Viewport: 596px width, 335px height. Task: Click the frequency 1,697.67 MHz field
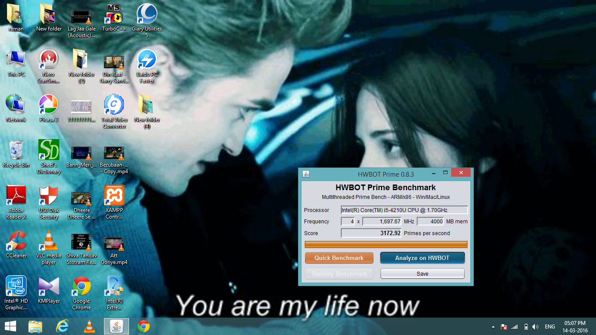click(382, 222)
